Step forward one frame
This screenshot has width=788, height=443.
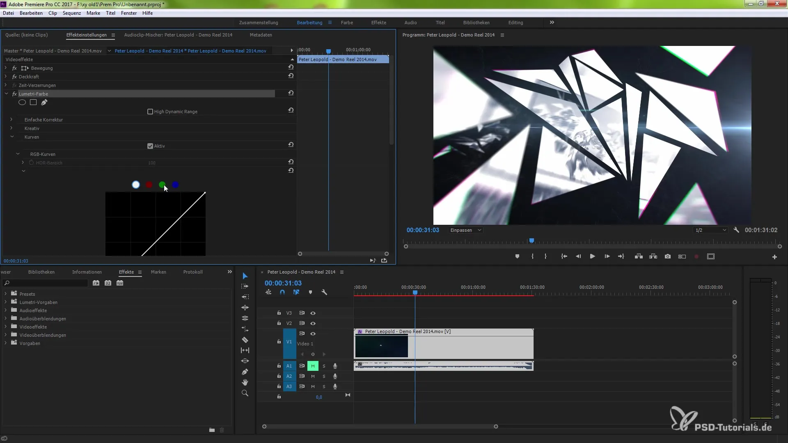tap(607, 256)
